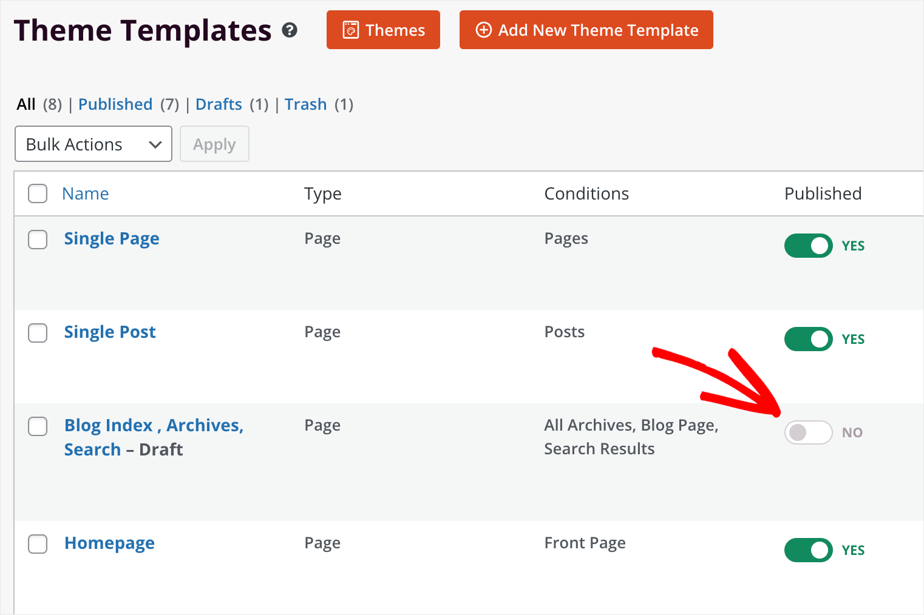Select the Homepage row checkbox
This screenshot has height=615, width=924.
[38, 543]
